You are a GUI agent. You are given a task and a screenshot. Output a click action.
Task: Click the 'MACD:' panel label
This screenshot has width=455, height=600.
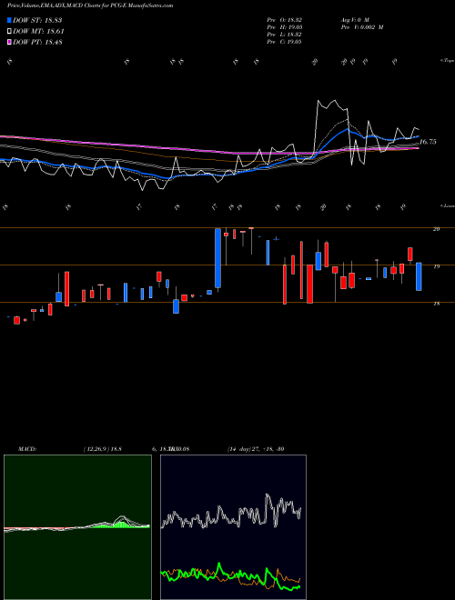tap(26, 449)
